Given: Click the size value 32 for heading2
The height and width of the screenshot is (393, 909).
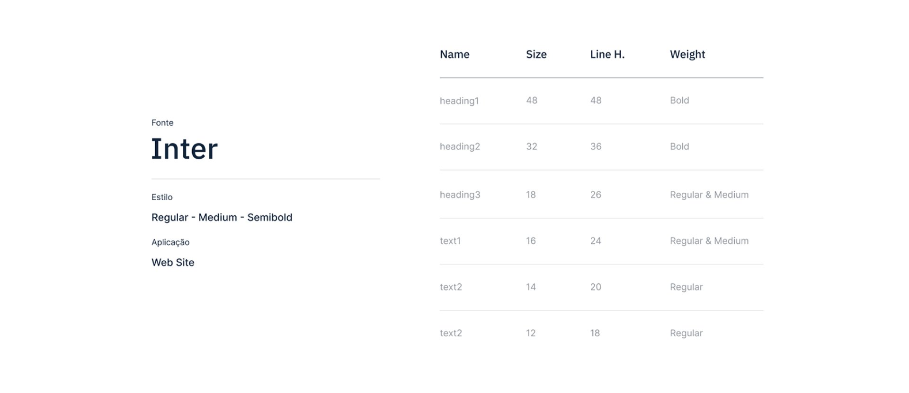Looking at the screenshot, I should click(x=531, y=146).
